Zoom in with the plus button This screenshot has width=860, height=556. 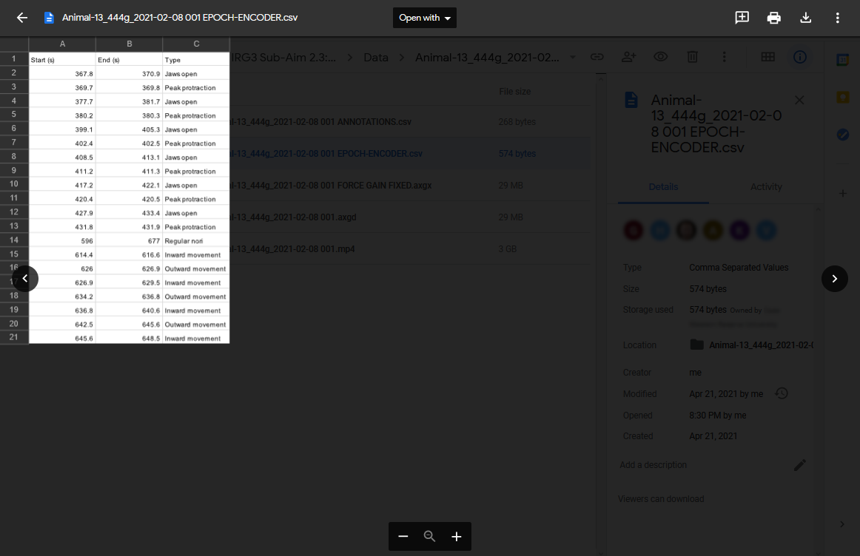457,536
